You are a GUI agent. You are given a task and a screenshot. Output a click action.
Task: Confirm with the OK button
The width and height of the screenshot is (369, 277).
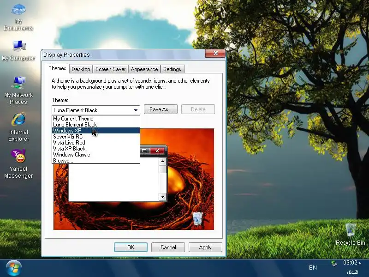[131, 247]
